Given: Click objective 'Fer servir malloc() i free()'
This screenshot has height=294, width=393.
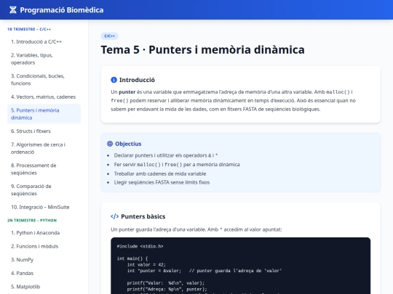Looking at the screenshot, I should point(177,165).
